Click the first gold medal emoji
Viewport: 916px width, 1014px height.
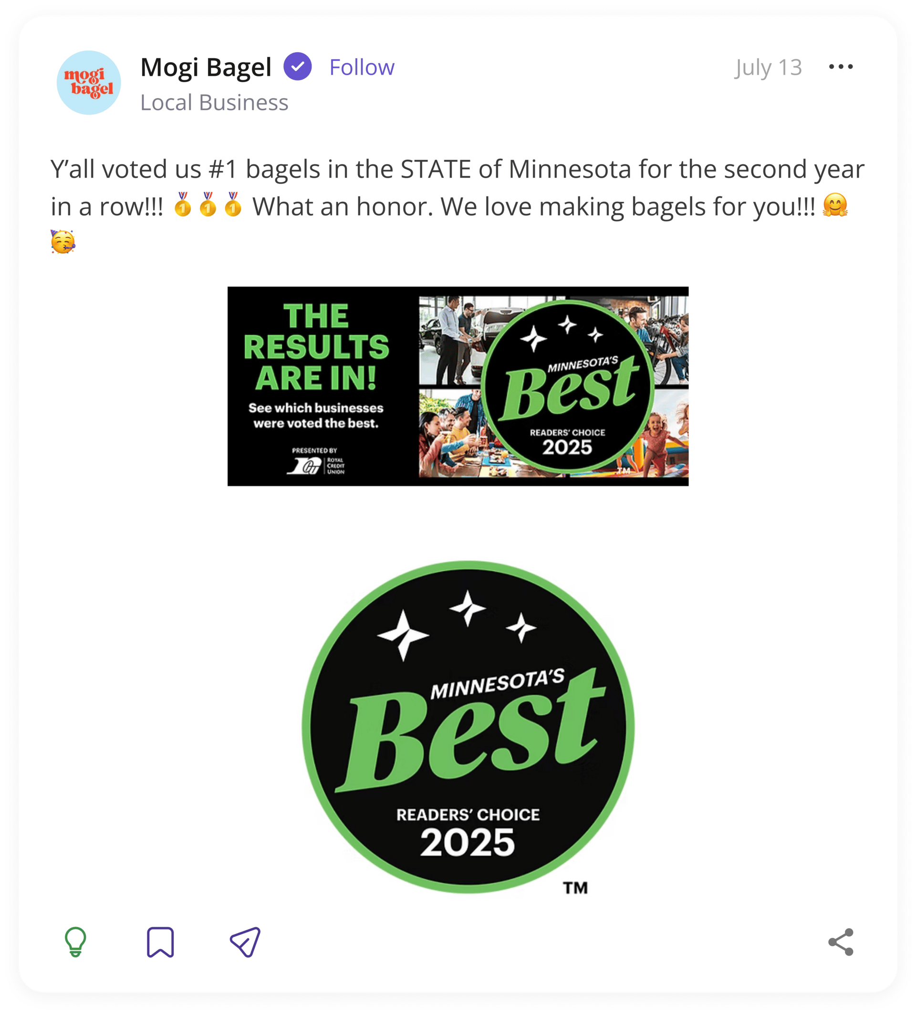[x=183, y=204]
